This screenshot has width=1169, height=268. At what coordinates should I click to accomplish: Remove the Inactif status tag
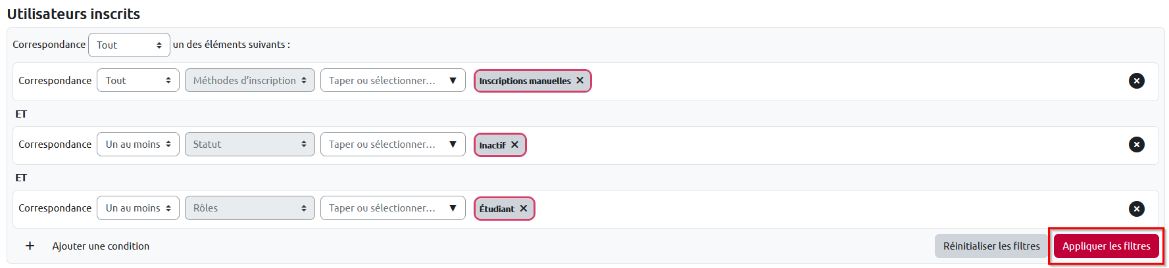click(x=514, y=145)
